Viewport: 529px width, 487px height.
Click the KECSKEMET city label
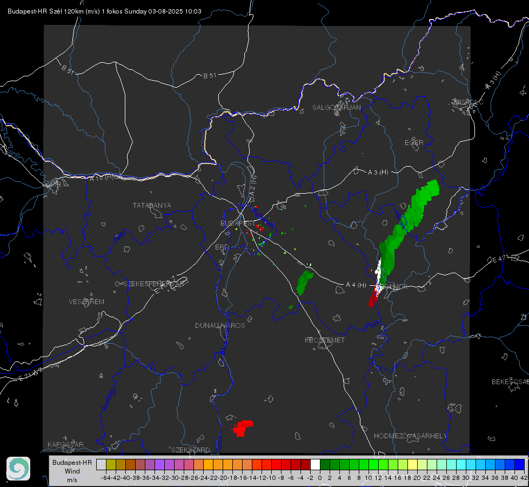click(325, 340)
